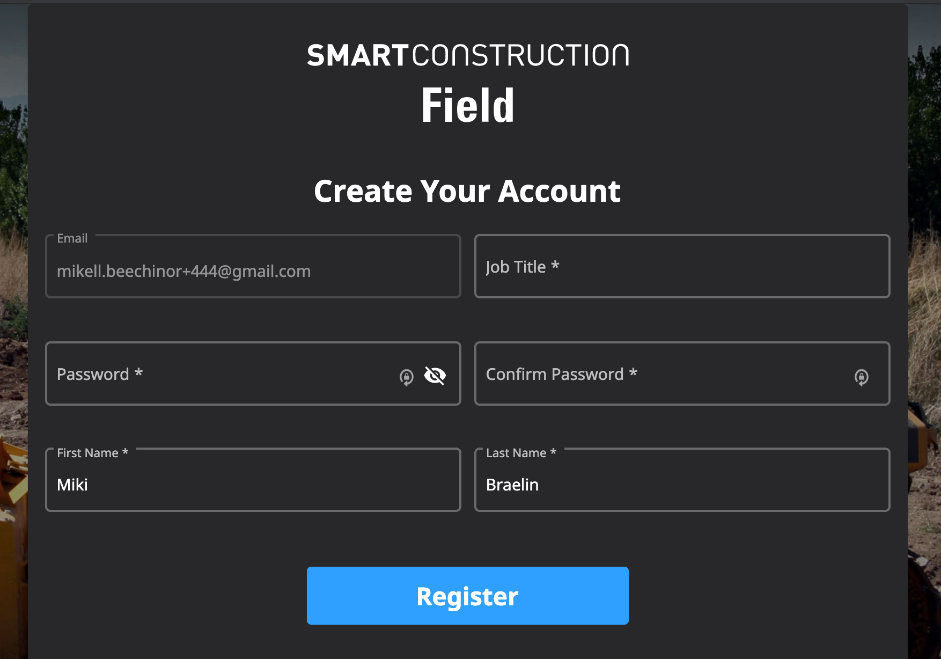Click the password manager icon in Password field

click(407, 377)
